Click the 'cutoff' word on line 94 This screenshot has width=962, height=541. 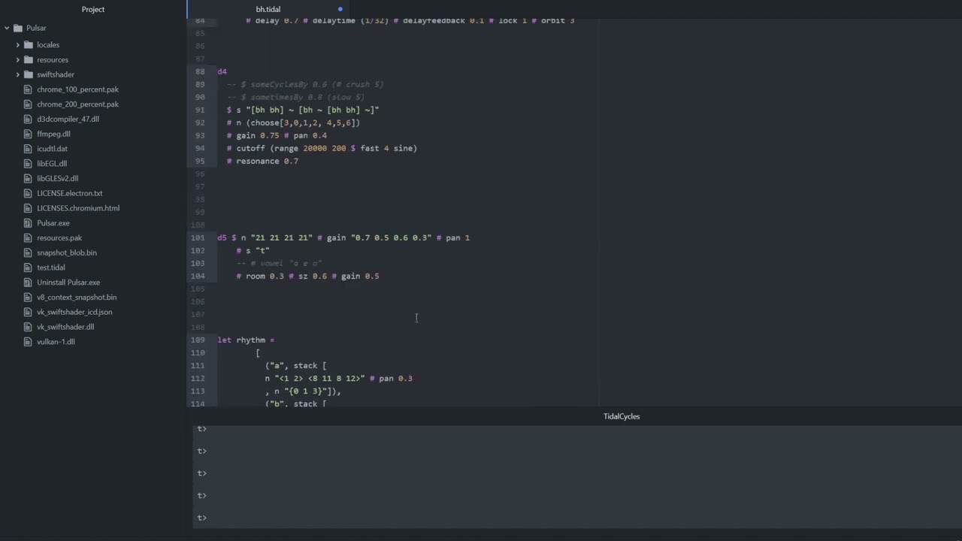(x=250, y=148)
